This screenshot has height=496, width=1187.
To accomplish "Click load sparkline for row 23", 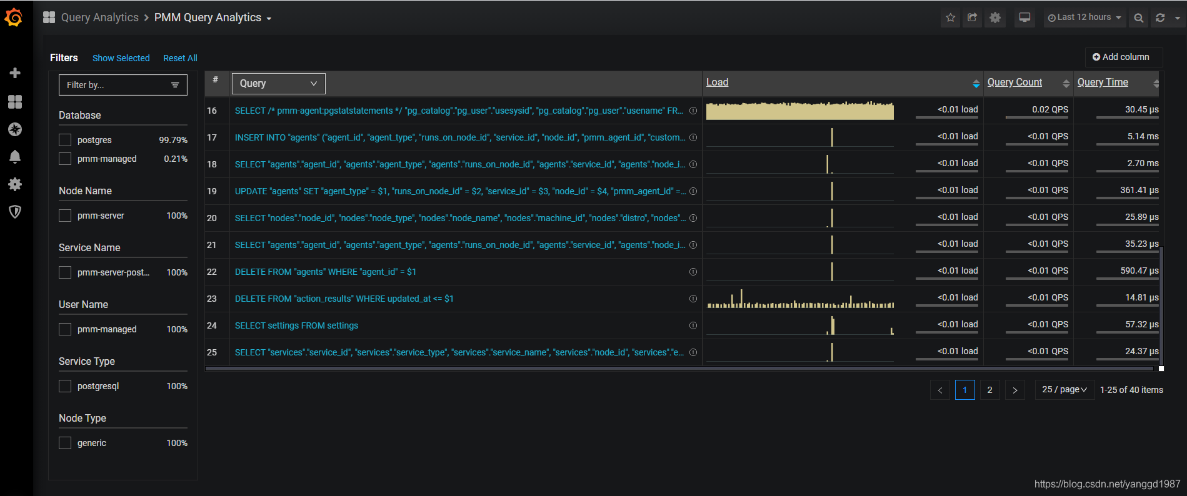I will coord(800,299).
